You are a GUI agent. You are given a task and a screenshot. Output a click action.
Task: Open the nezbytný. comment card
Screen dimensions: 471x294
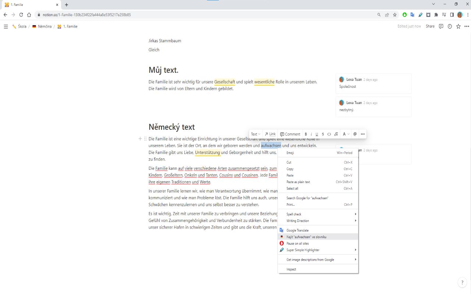373,107
